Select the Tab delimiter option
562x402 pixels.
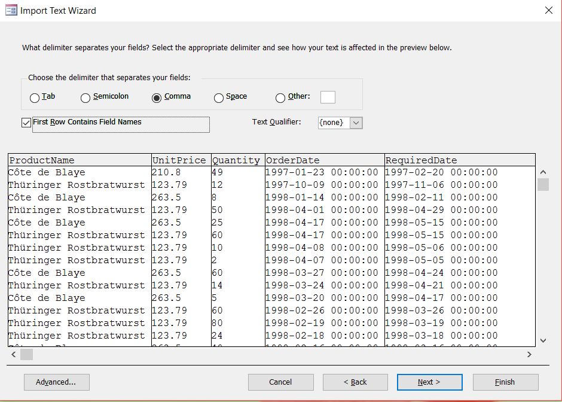(x=34, y=98)
